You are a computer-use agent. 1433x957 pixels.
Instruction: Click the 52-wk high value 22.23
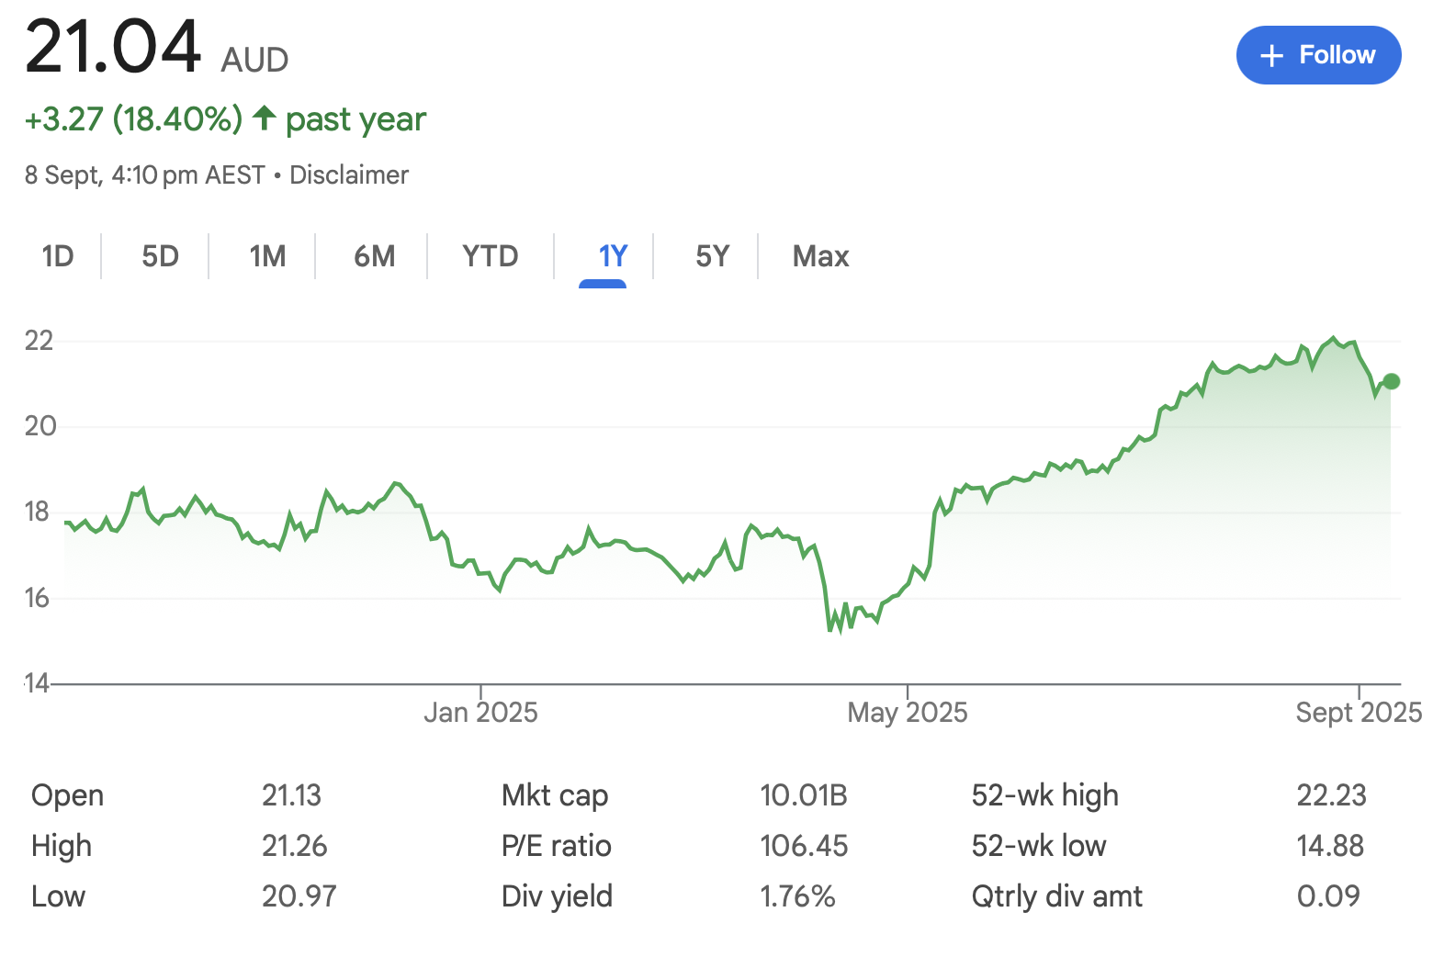tap(1331, 795)
